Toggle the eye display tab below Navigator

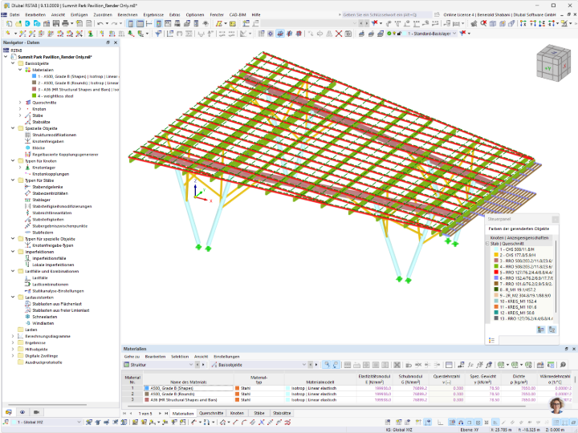tap(22, 412)
